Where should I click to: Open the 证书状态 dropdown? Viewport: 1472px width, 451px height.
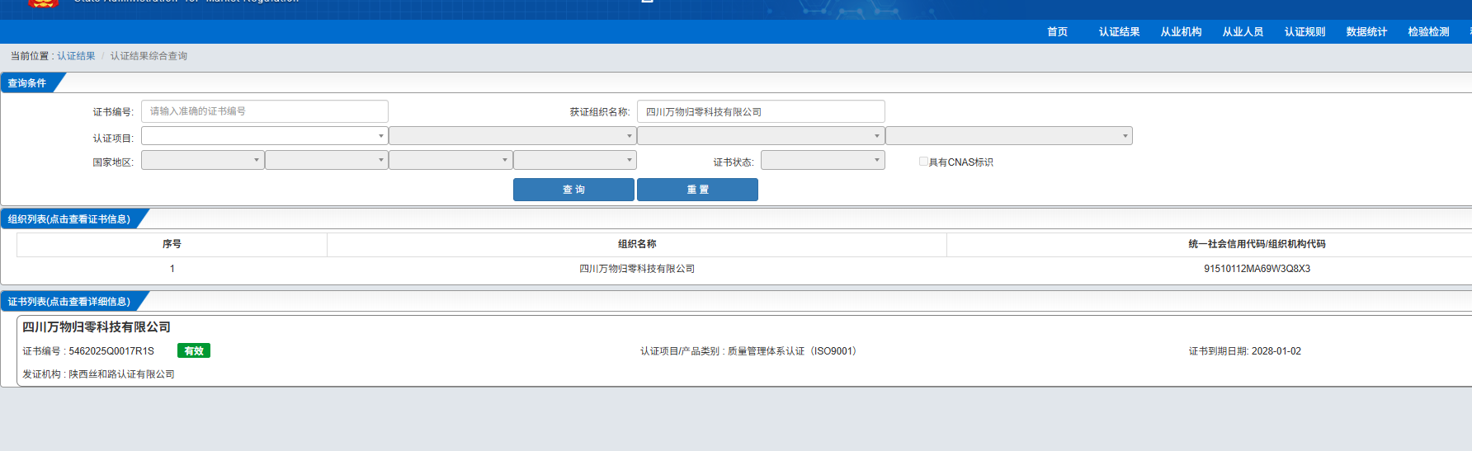coord(823,160)
